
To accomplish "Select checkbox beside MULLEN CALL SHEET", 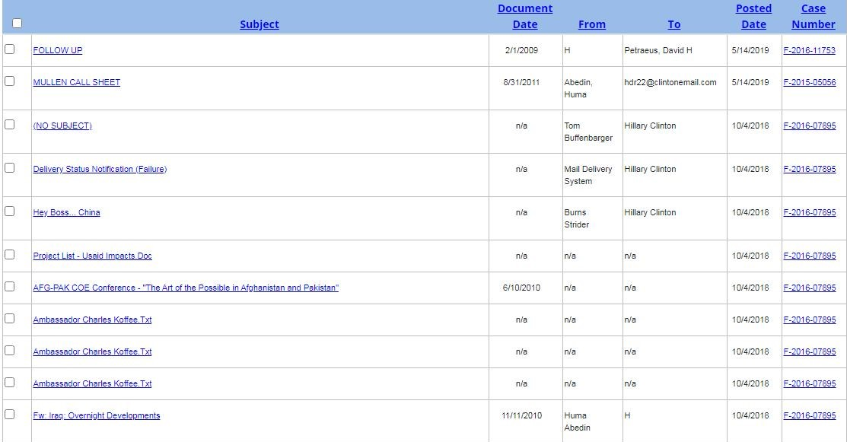I will pos(10,81).
